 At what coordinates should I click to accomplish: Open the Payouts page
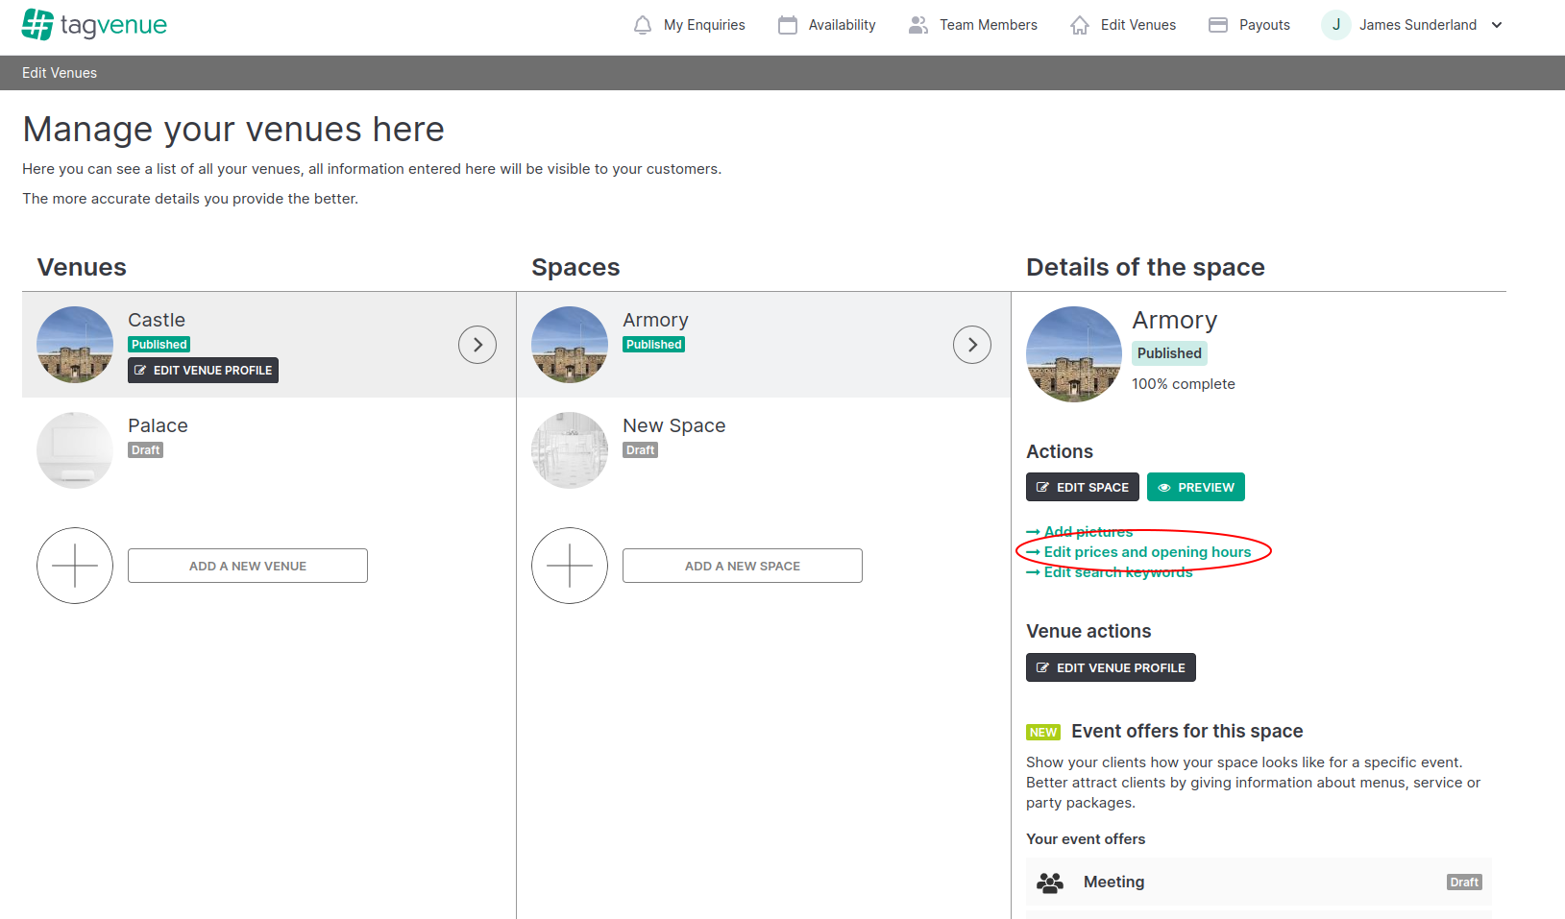pyautogui.click(x=1264, y=25)
